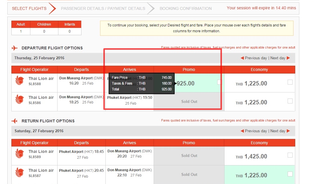Click left arrow for return Previous day

(x=242, y=131)
